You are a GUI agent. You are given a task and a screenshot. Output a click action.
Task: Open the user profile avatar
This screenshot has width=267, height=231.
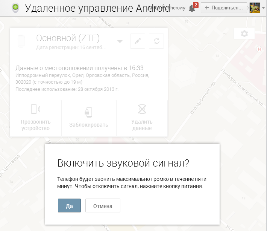click(x=255, y=8)
